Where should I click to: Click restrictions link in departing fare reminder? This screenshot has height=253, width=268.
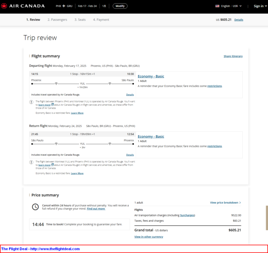[214, 86]
